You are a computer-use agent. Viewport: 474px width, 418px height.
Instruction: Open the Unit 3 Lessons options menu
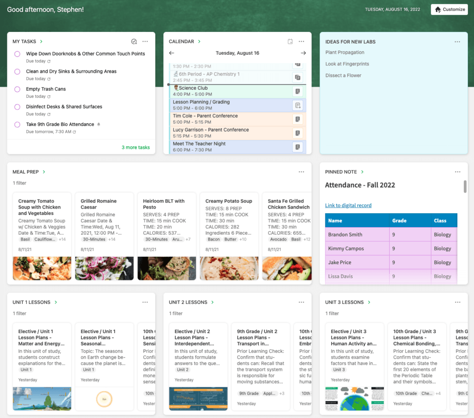point(457,302)
